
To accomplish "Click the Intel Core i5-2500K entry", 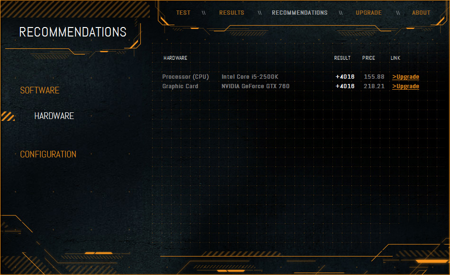I will pos(250,77).
